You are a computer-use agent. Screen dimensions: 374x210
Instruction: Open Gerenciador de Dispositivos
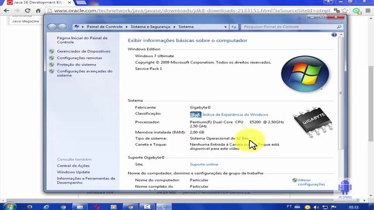tap(84, 51)
